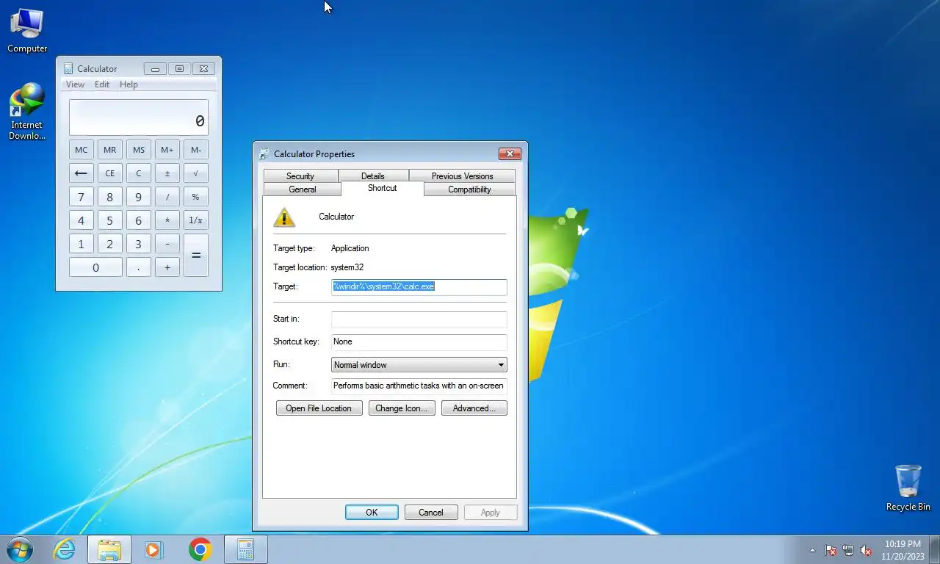Click the C clear button
Image resolution: width=940 pixels, height=564 pixels.
(x=138, y=173)
